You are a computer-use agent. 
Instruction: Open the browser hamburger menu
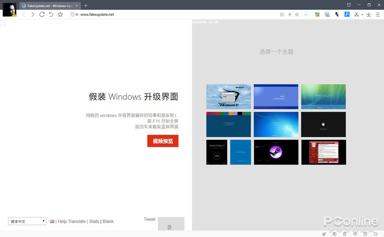point(378,14)
